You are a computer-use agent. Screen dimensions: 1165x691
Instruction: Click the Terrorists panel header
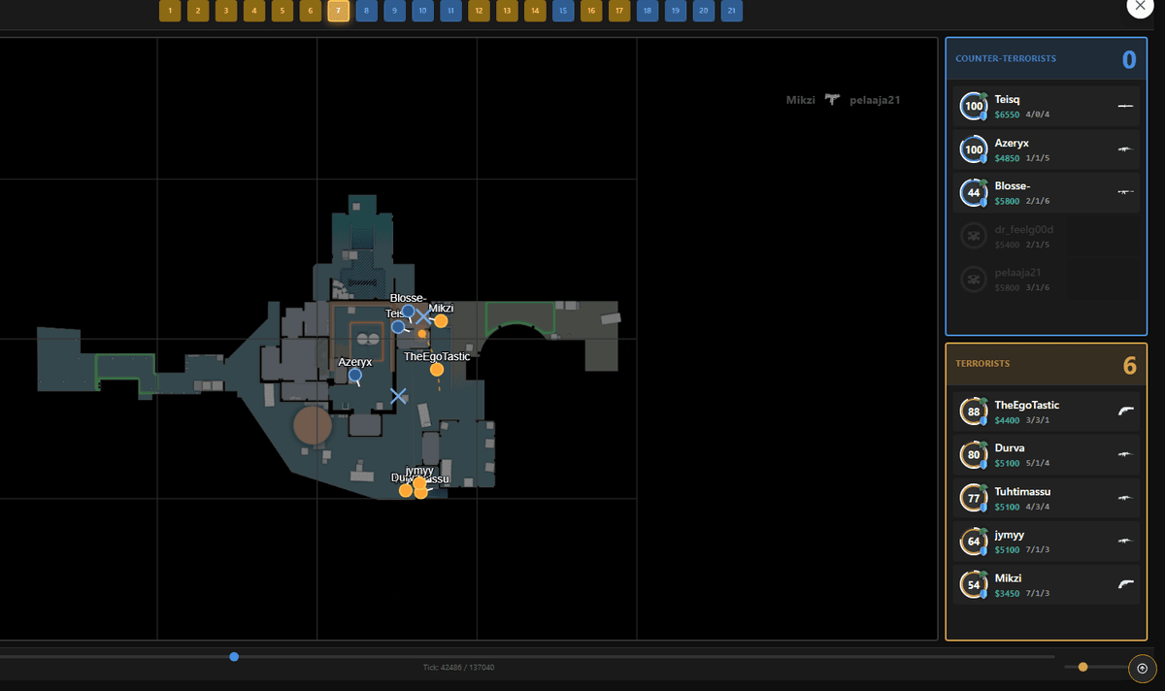(1047, 364)
